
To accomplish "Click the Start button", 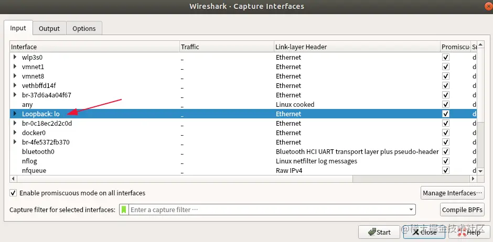I will [x=379, y=232].
